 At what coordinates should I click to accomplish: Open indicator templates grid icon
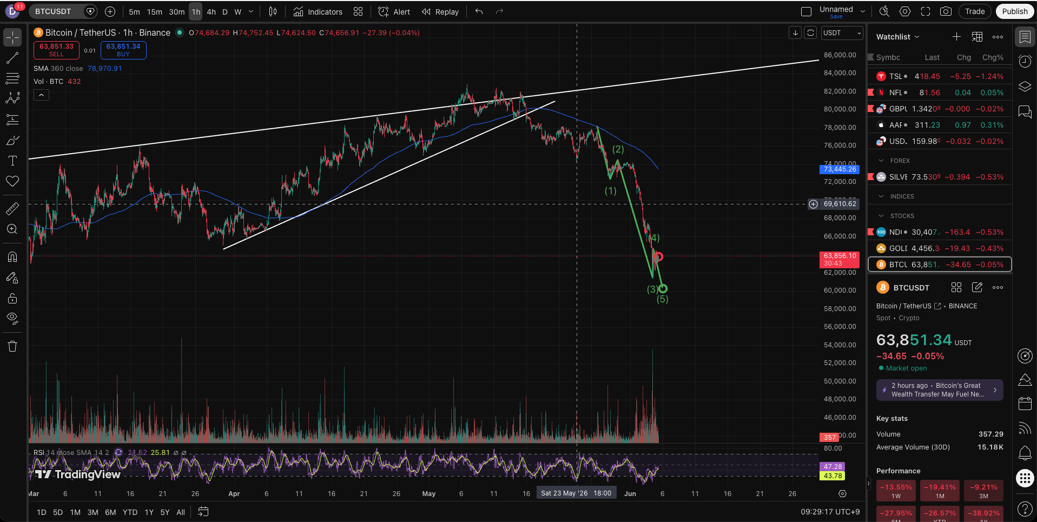[x=358, y=11]
